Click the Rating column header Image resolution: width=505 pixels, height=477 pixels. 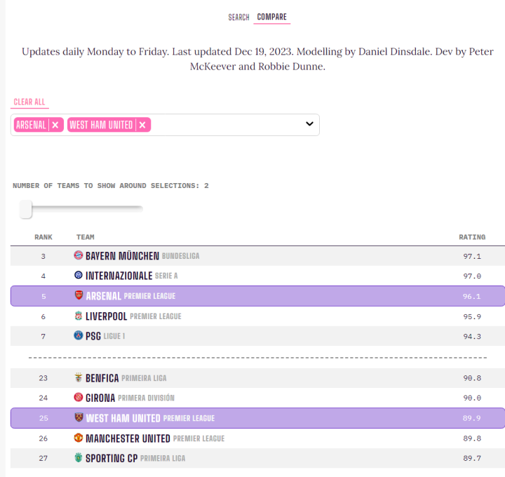point(471,237)
